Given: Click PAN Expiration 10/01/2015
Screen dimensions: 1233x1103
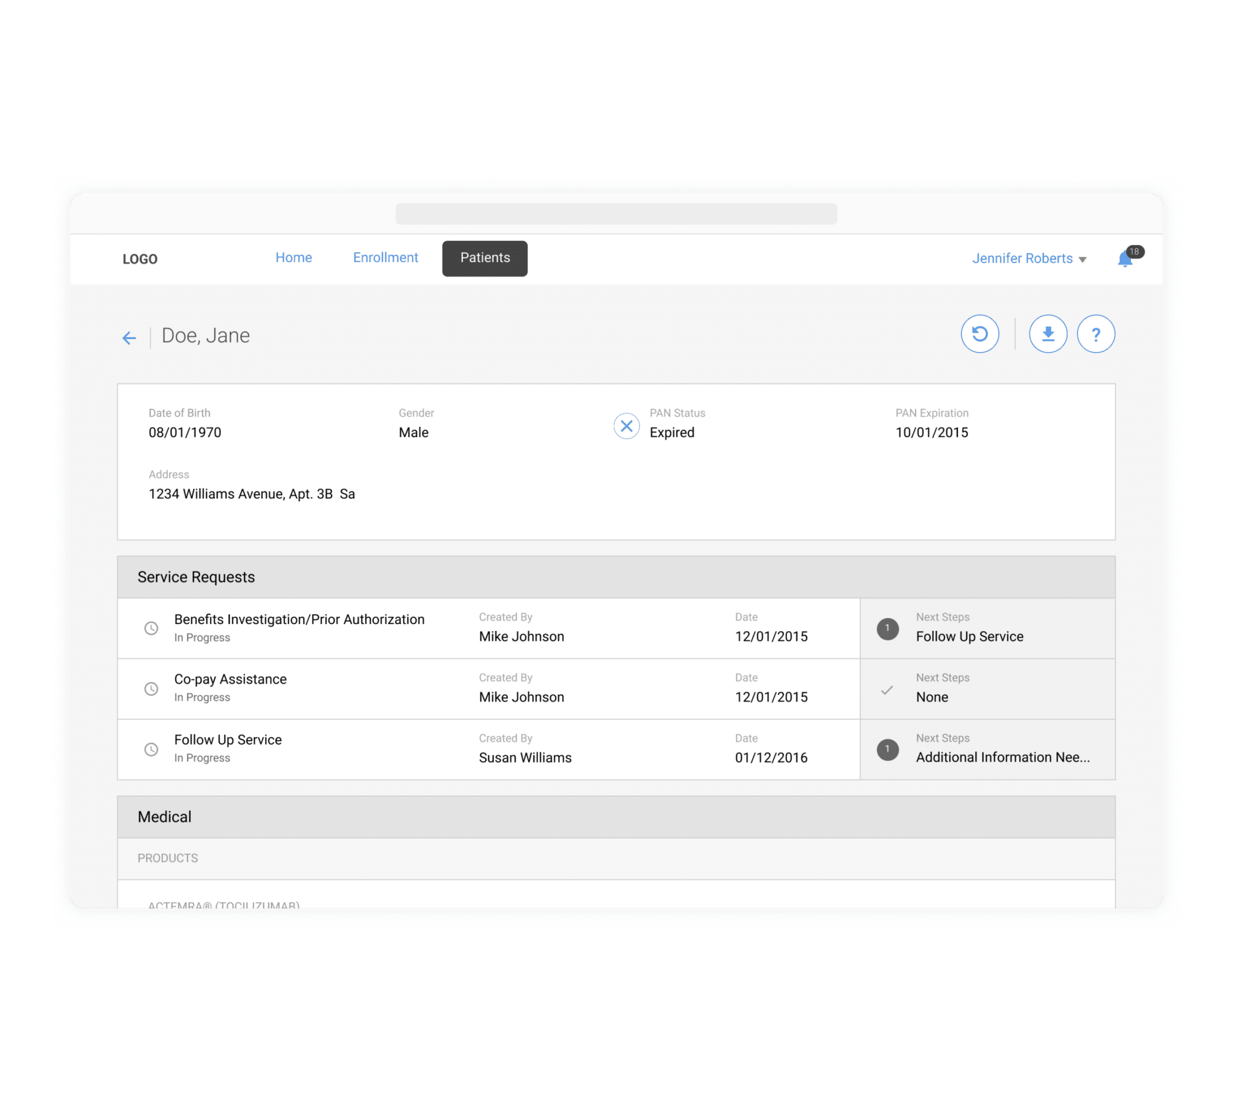Looking at the screenshot, I should click(932, 433).
